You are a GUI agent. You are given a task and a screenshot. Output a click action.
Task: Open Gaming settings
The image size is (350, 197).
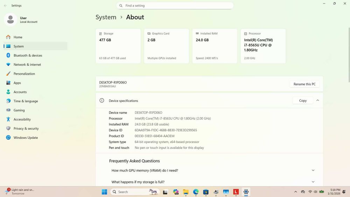click(35, 110)
